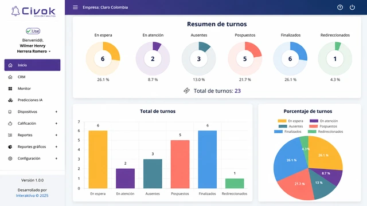Image resolution: width=367 pixels, height=206 pixels.
Task: Open the Herrera Romero user dropdown
Action: [x=33, y=51]
